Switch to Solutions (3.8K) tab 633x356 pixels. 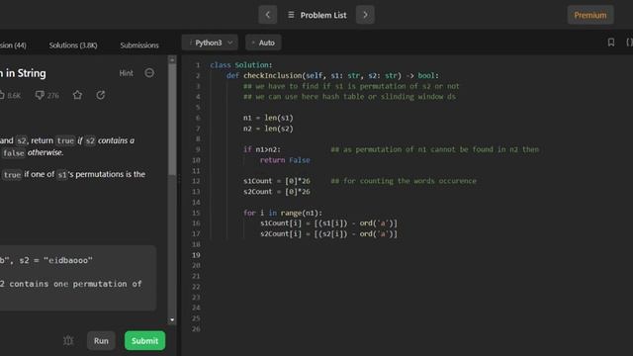coord(73,45)
